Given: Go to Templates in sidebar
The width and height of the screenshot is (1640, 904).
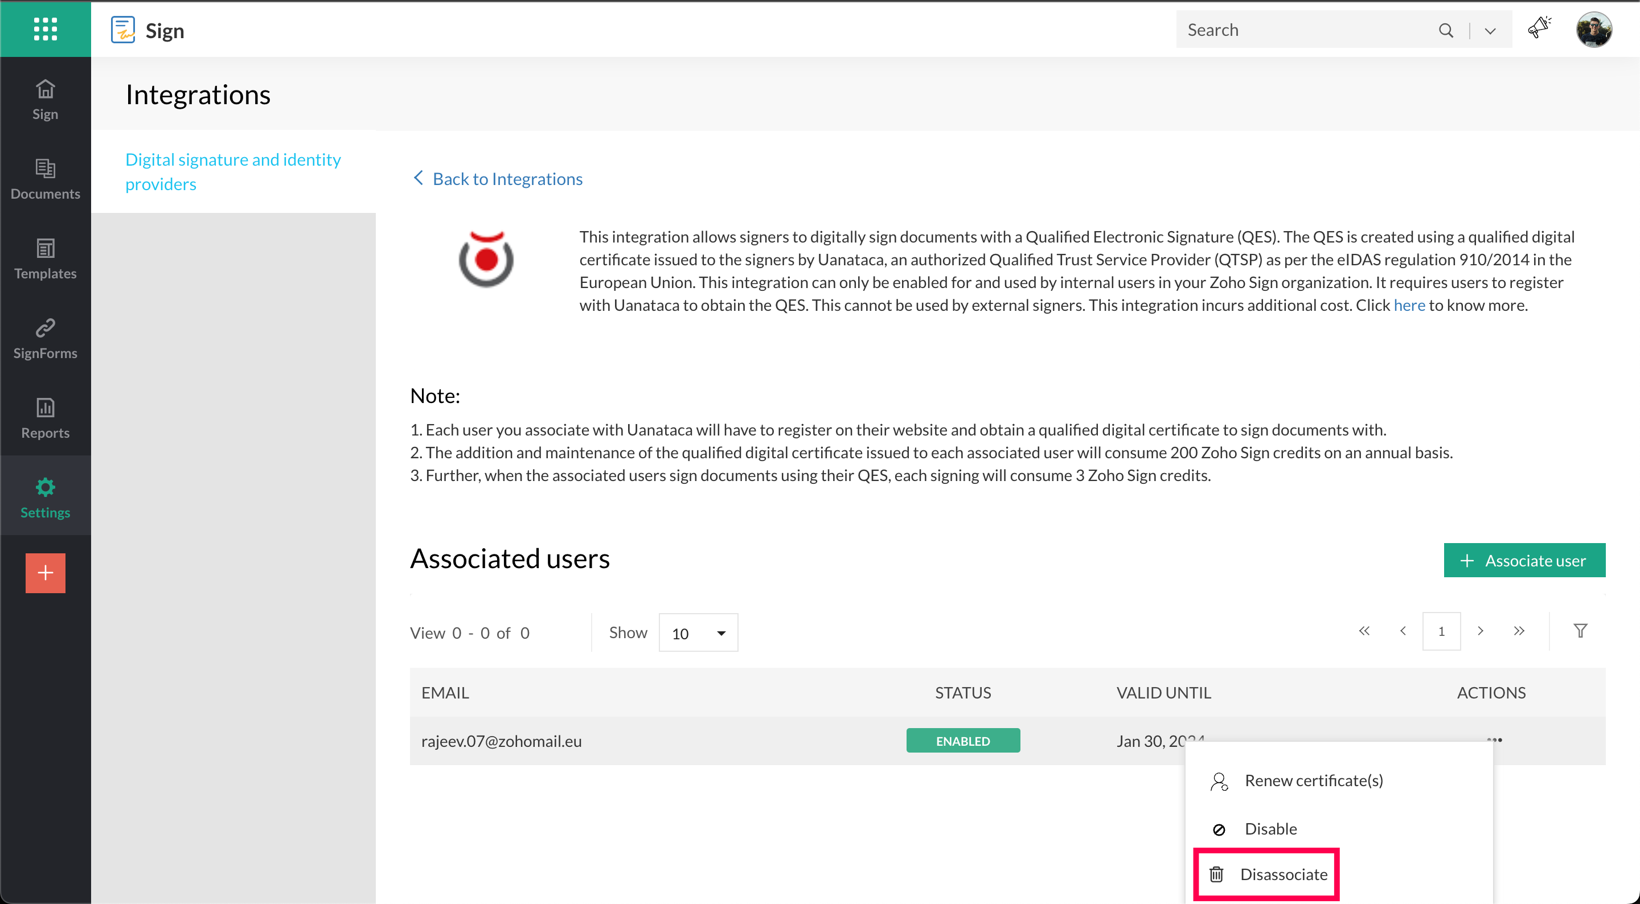Looking at the screenshot, I should click(45, 258).
